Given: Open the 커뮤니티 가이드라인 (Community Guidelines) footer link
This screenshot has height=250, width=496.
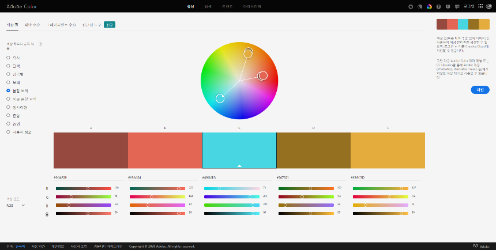Looking at the screenshot, I should coord(108,246).
